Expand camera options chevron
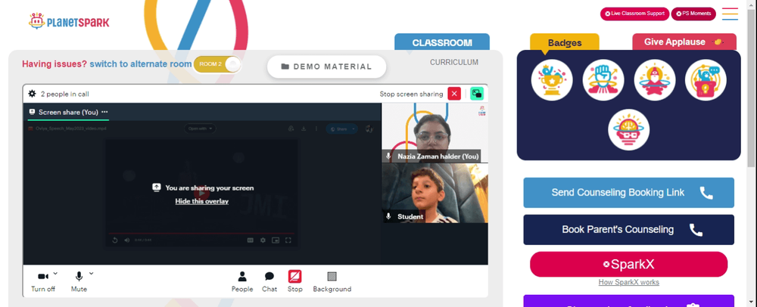 [x=55, y=273]
